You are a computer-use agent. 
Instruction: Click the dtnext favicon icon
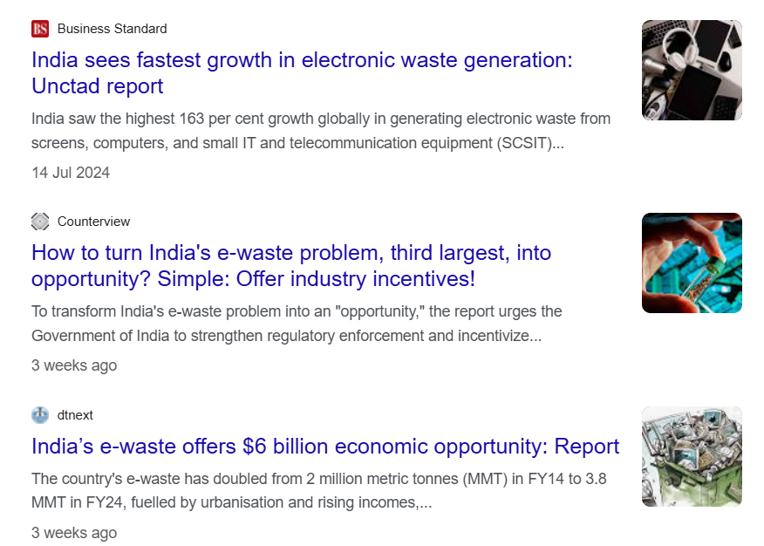(40, 415)
